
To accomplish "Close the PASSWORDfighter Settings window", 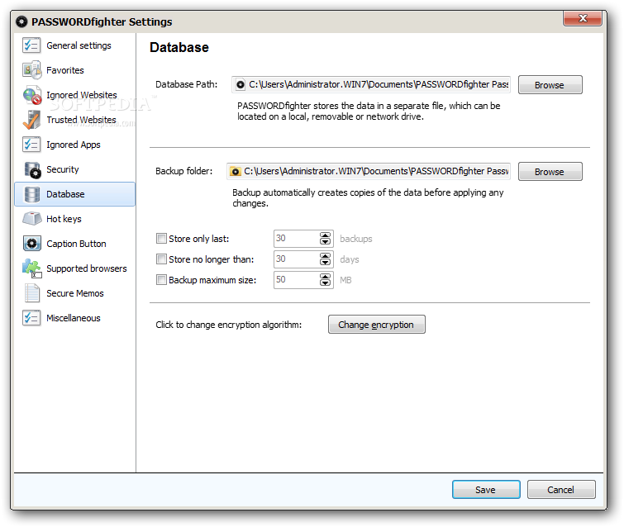I will (x=583, y=18).
